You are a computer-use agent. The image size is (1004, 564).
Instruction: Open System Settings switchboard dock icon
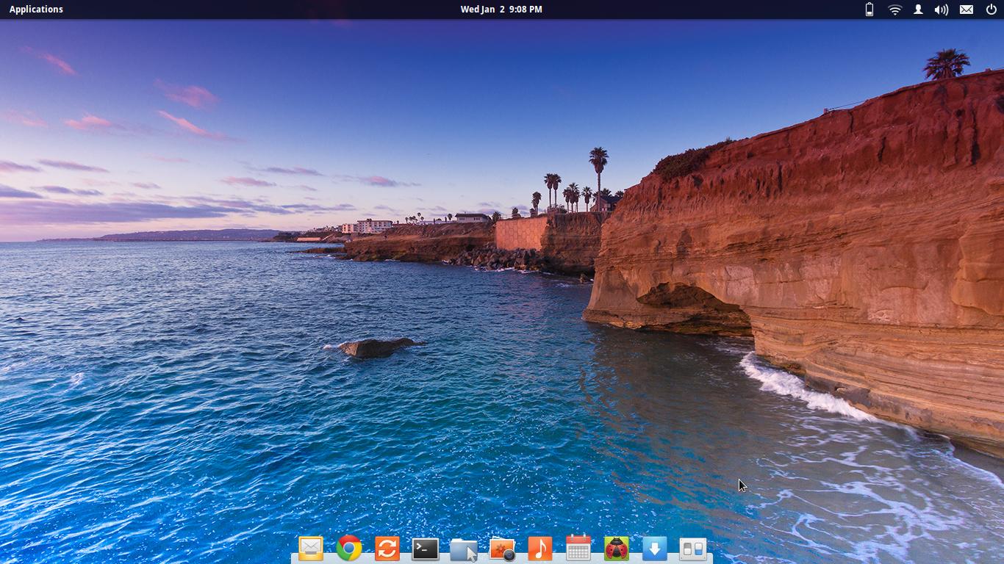click(693, 549)
